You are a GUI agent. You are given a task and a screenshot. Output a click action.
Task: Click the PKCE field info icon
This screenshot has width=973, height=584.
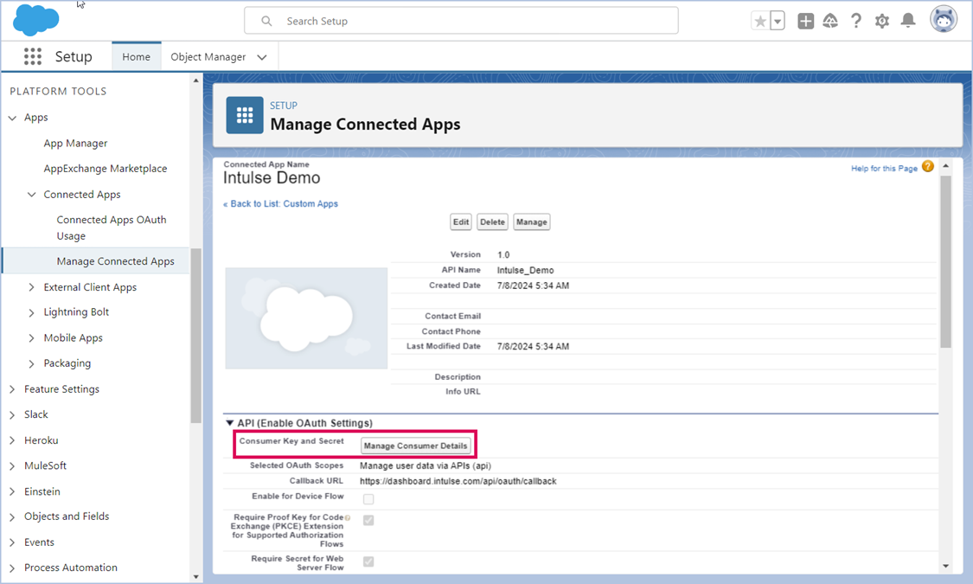tap(348, 517)
